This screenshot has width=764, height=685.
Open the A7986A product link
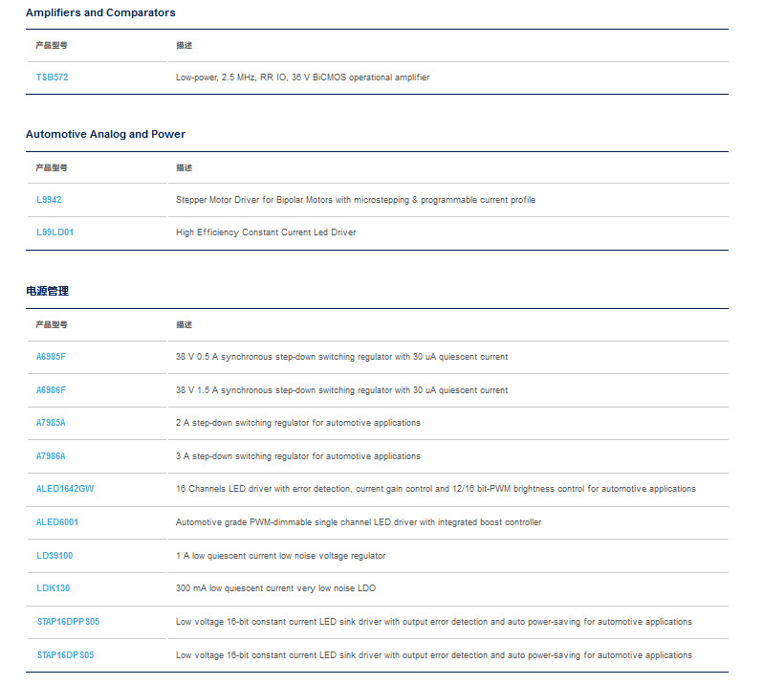click(x=51, y=455)
